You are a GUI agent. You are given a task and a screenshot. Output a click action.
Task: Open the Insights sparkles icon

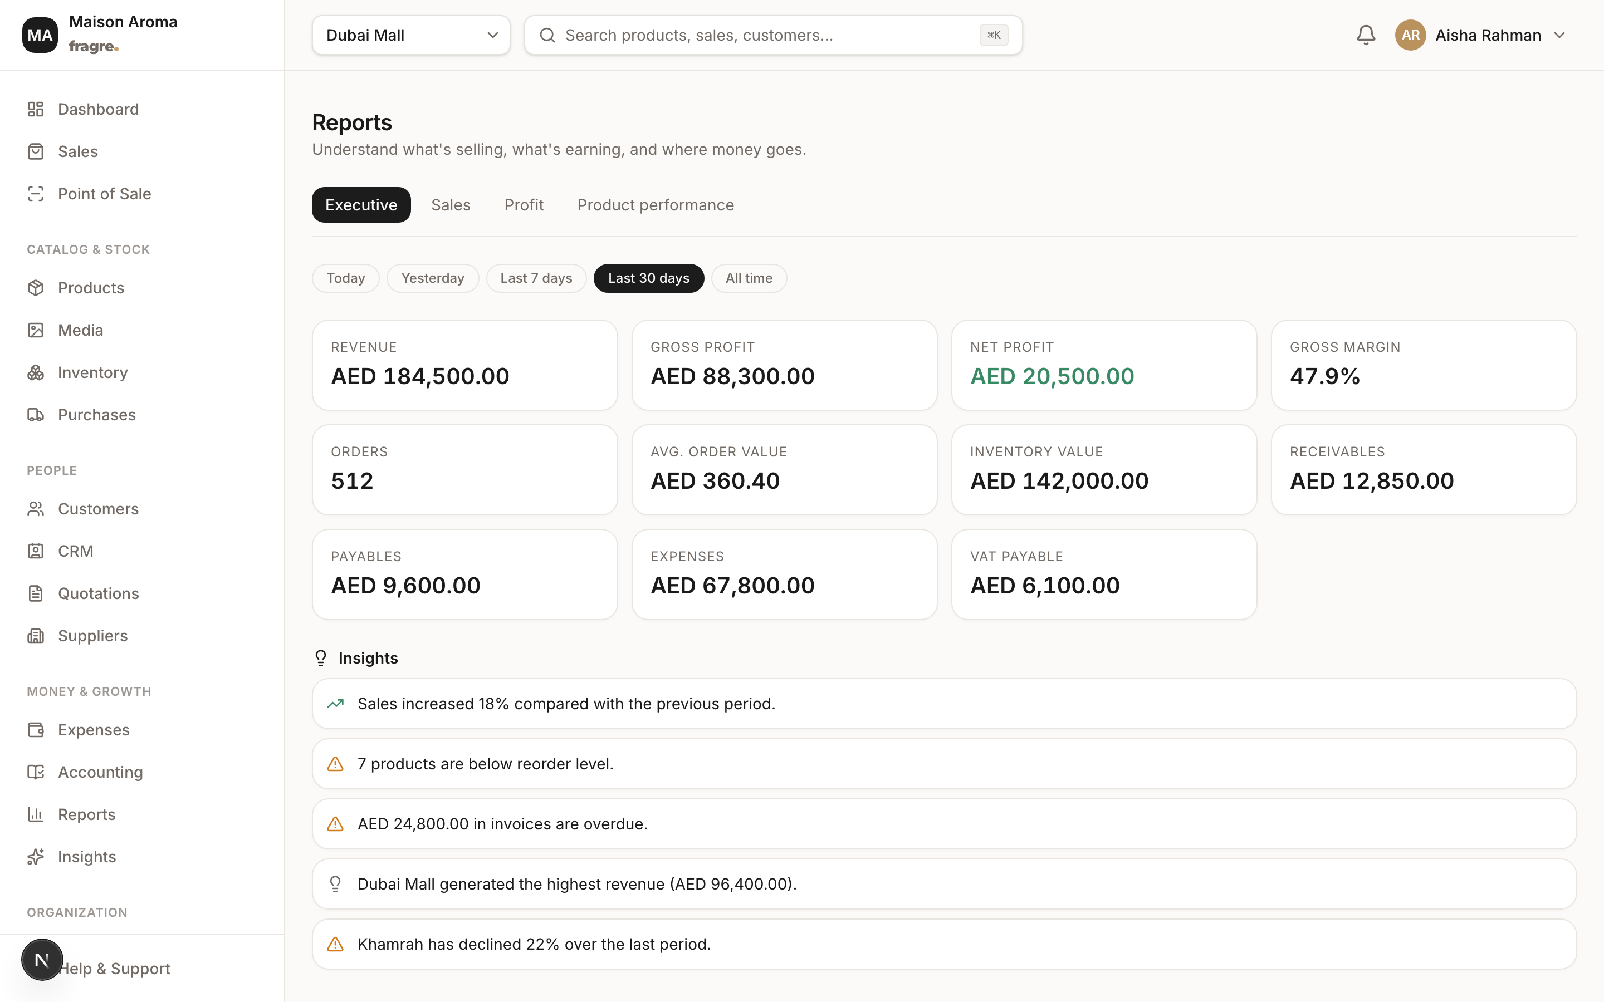[x=36, y=857]
